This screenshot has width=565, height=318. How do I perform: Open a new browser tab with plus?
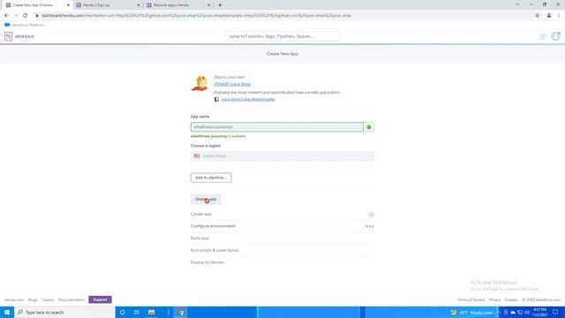pos(220,5)
